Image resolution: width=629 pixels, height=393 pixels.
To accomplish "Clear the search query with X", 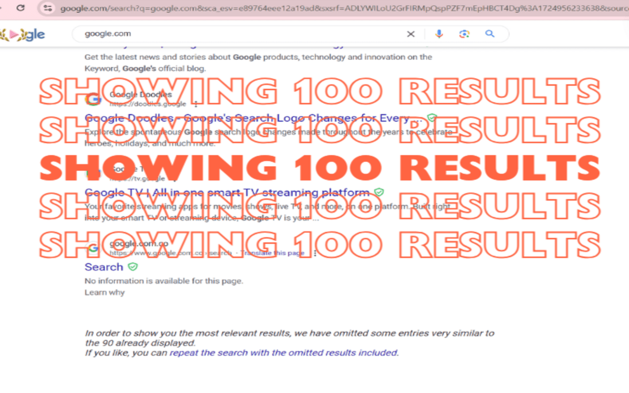I will (x=410, y=34).
